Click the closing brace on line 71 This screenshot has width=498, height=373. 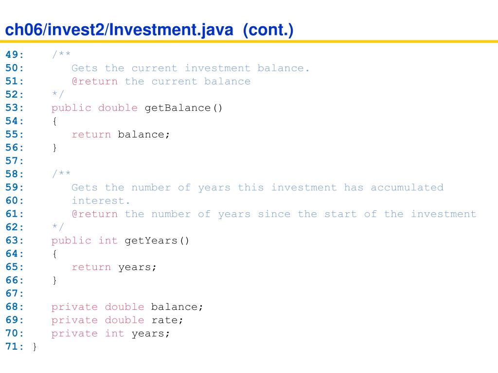35,347
